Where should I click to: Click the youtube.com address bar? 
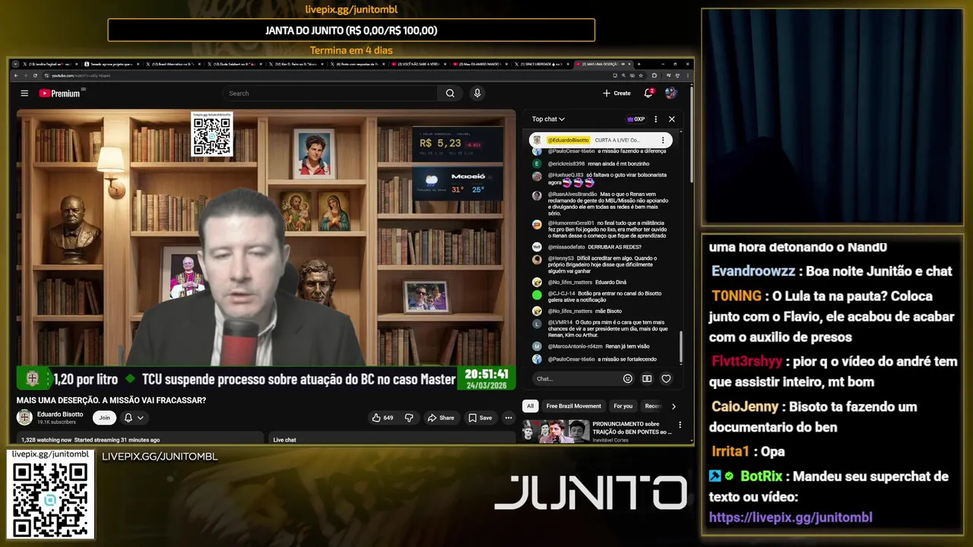[x=327, y=75]
